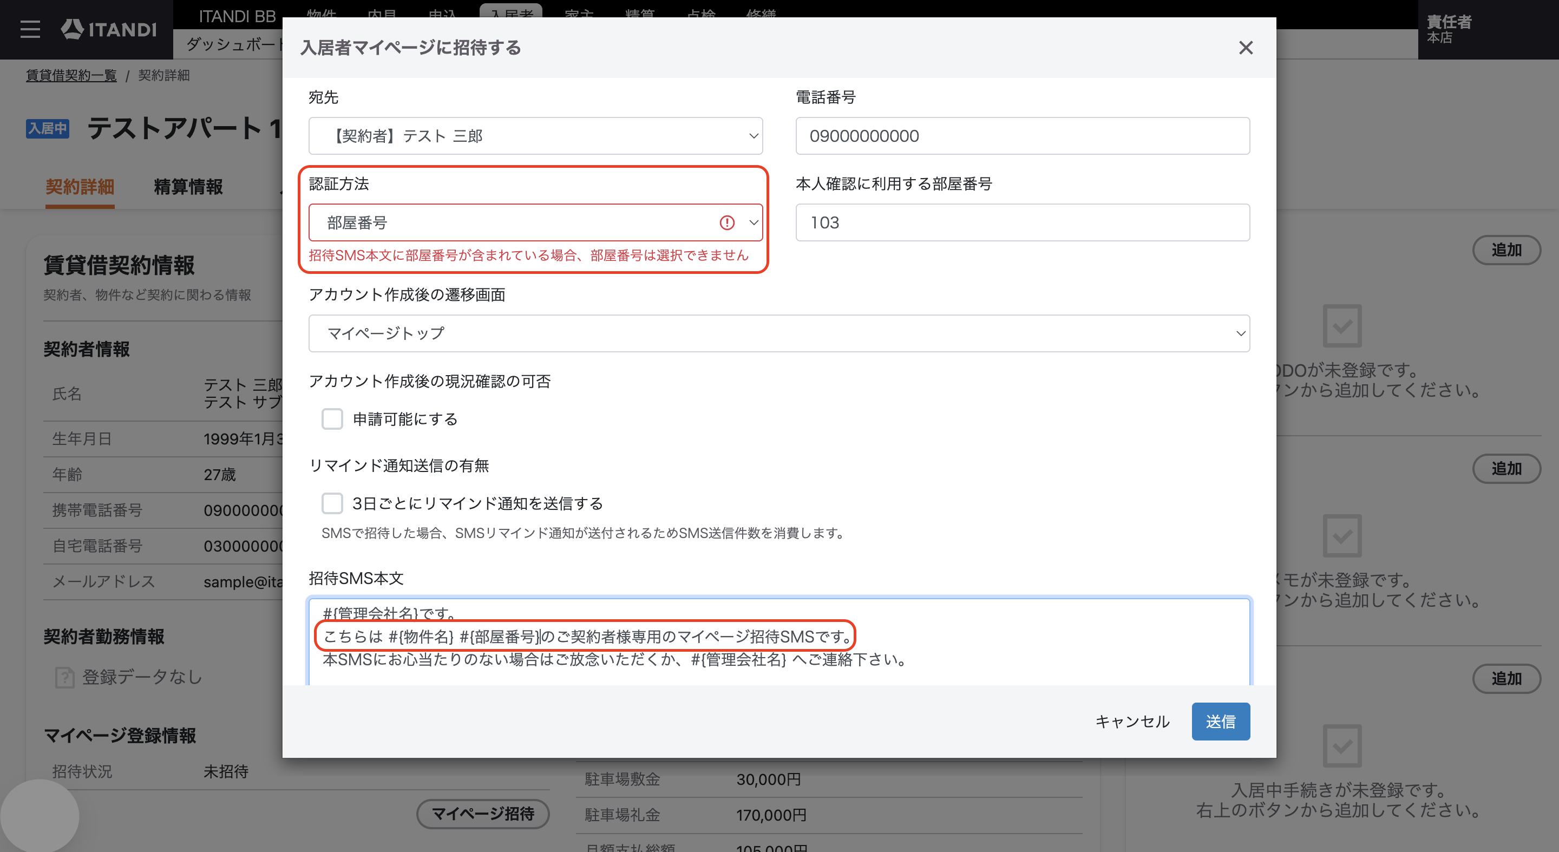Open ITANDI BB in top navigation
Screen dimensions: 1559x852
(x=237, y=16)
